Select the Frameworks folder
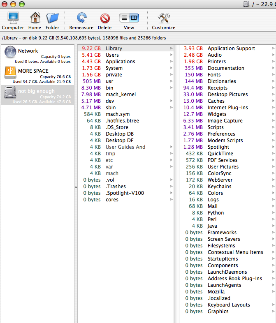The image size is (276, 323). [228, 233]
